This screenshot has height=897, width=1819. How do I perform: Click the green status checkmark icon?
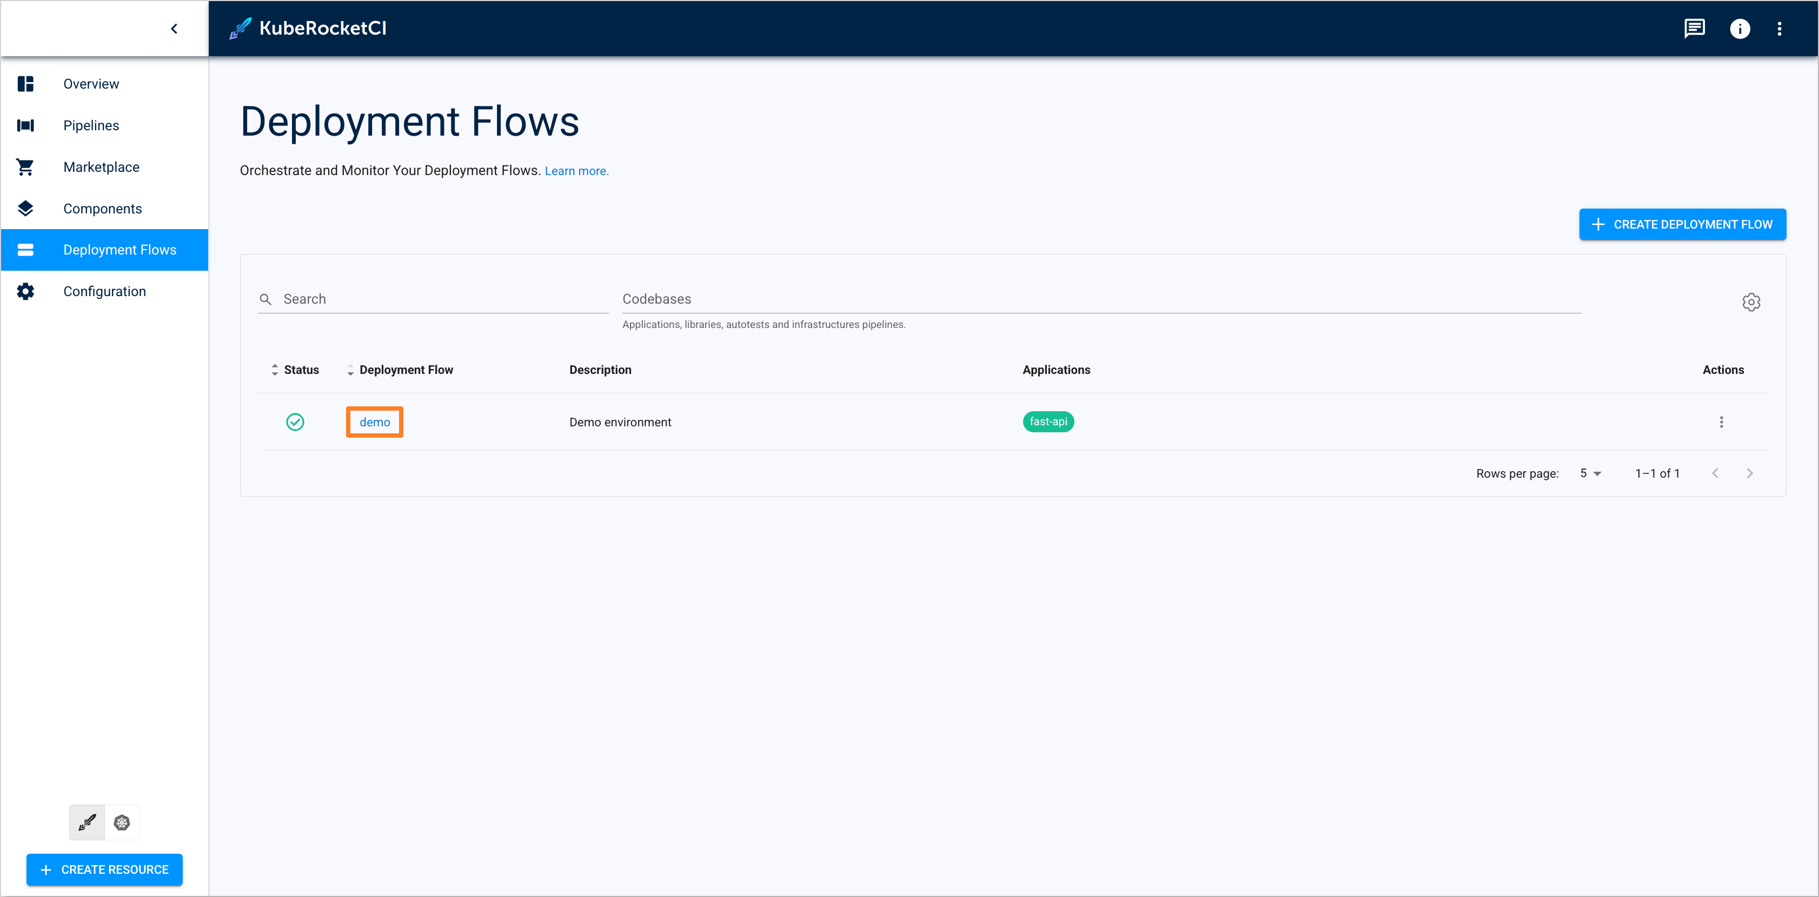tap(295, 421)
